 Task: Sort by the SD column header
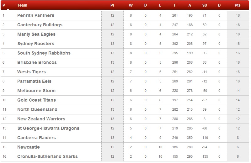tap(205, 5)
